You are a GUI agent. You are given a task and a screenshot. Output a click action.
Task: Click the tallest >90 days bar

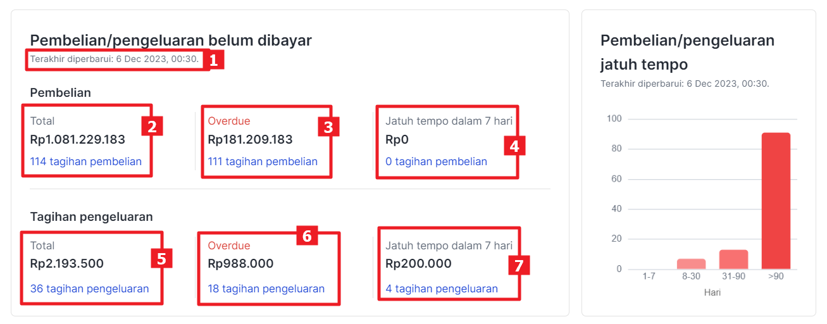776,201
